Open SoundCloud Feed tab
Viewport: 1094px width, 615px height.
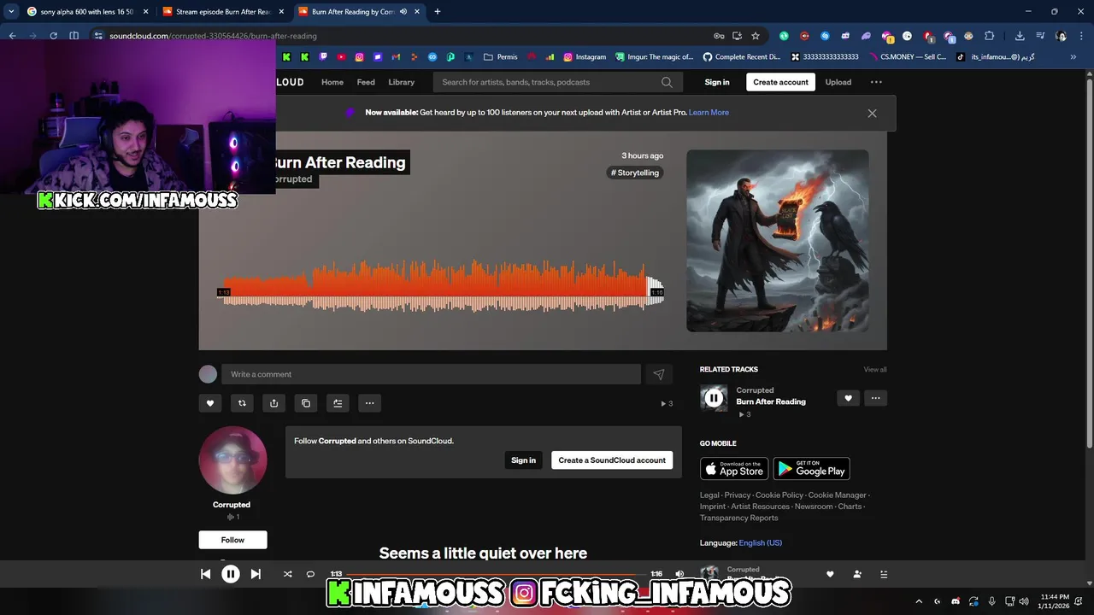(x=366, y=82)
